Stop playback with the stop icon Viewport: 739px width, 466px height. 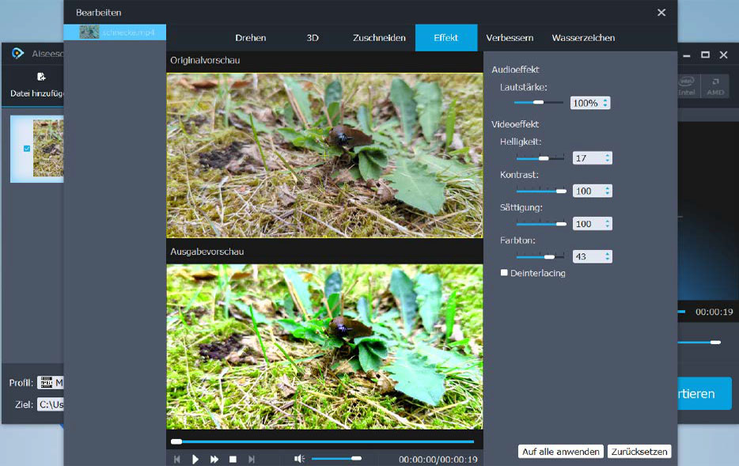233,459
